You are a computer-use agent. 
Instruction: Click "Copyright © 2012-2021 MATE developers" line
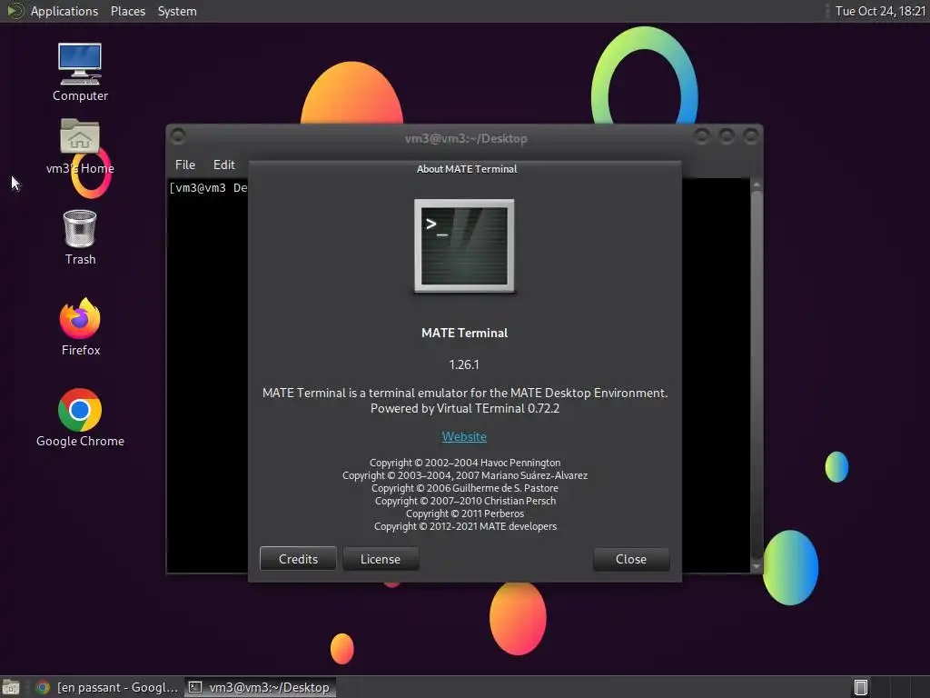click(465, 526)
